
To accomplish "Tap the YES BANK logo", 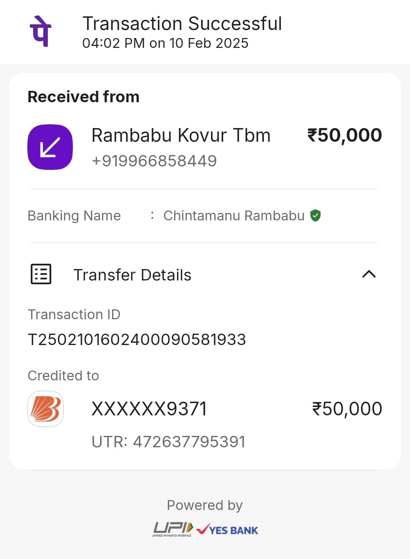I will tap(227, 529).
